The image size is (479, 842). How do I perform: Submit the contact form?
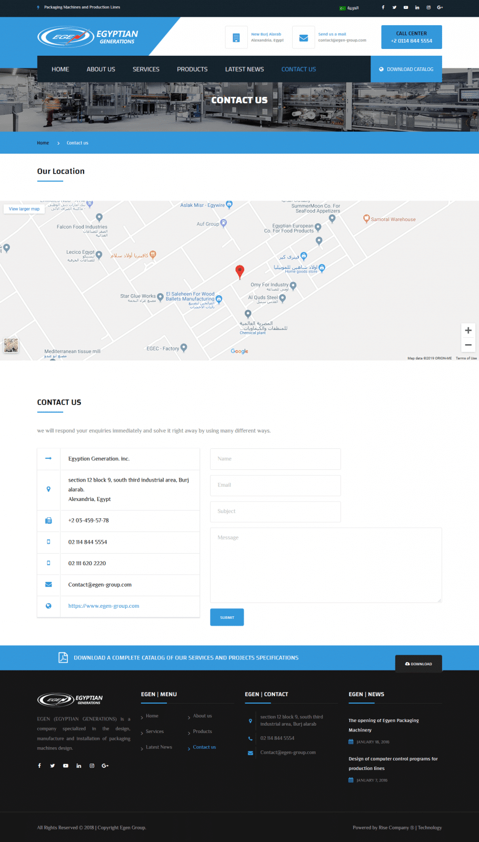(227, 617)
